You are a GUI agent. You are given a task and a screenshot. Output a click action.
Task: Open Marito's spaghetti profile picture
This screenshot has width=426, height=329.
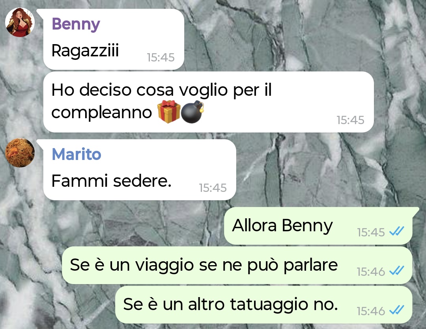[x=20, y=152]
